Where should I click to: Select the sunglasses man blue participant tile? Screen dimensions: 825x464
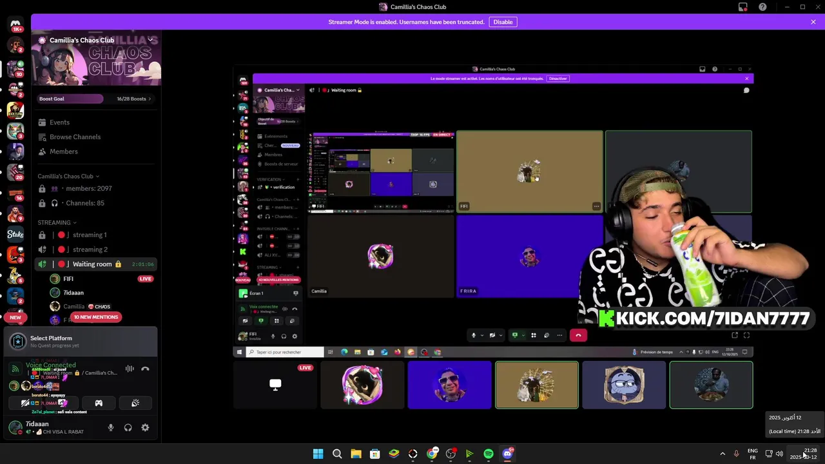(449, 385)
